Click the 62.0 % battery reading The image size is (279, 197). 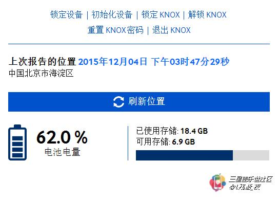62,137
